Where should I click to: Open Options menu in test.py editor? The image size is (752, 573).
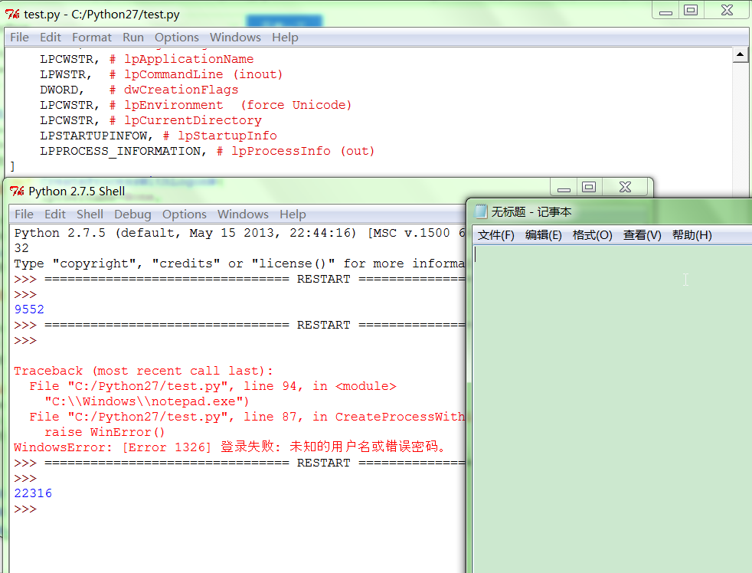click(x=176, y=37)
